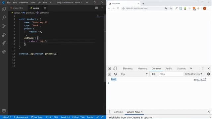Open console settings gear

coord(209,74)
